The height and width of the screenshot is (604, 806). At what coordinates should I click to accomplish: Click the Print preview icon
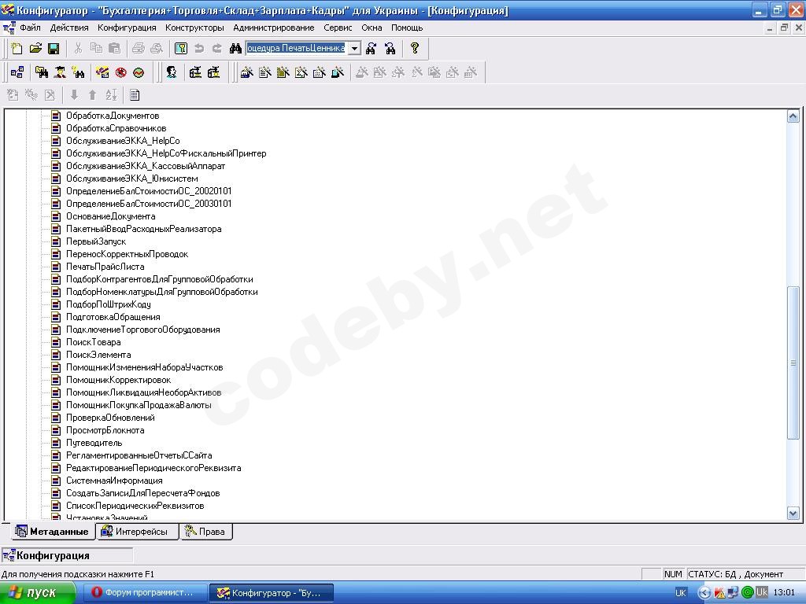pos(157,49)
